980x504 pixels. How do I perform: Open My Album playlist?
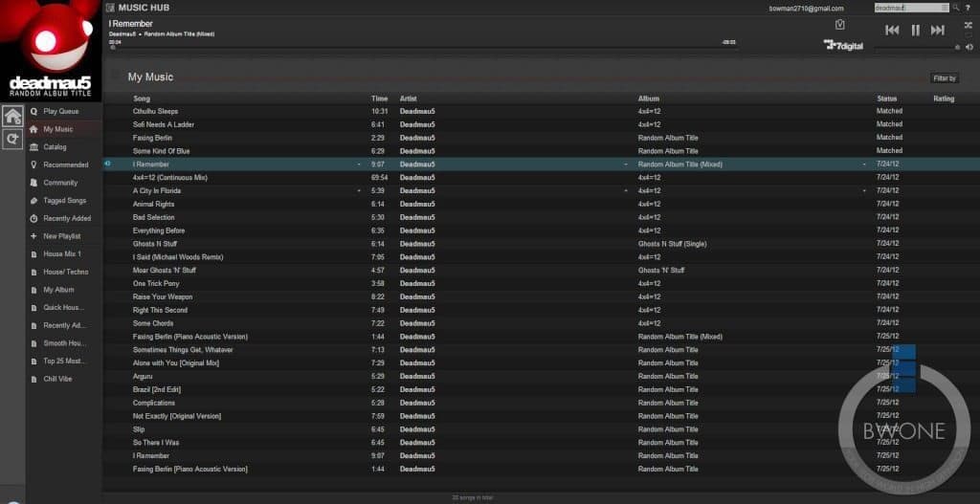coord(58,290)
